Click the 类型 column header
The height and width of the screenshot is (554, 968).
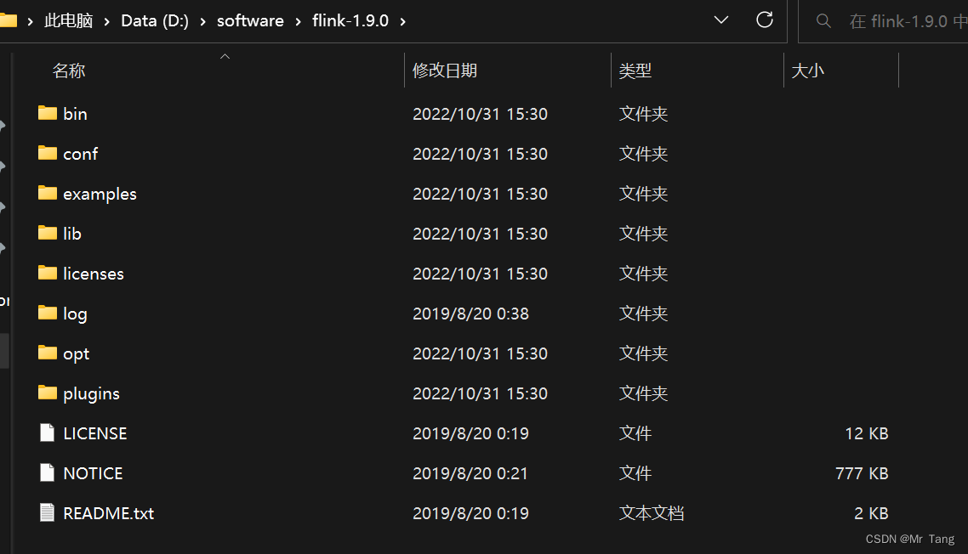[635, 71]
